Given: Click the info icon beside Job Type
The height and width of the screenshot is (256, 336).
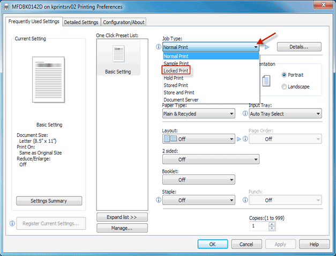Looking at the screenshot, I should pos(159,47).
